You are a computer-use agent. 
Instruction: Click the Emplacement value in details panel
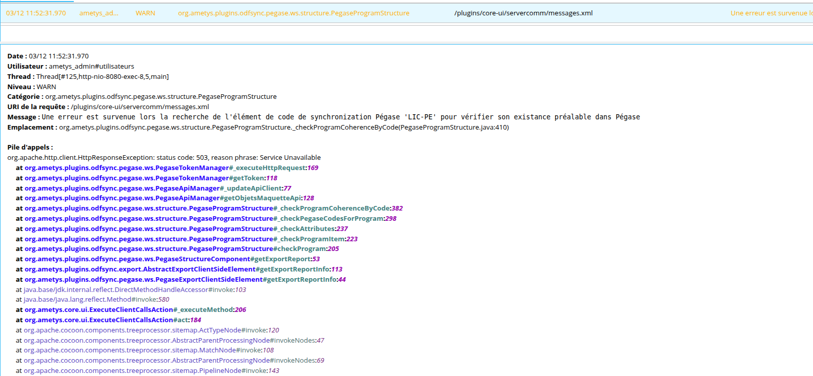click(x=283, y=128)
